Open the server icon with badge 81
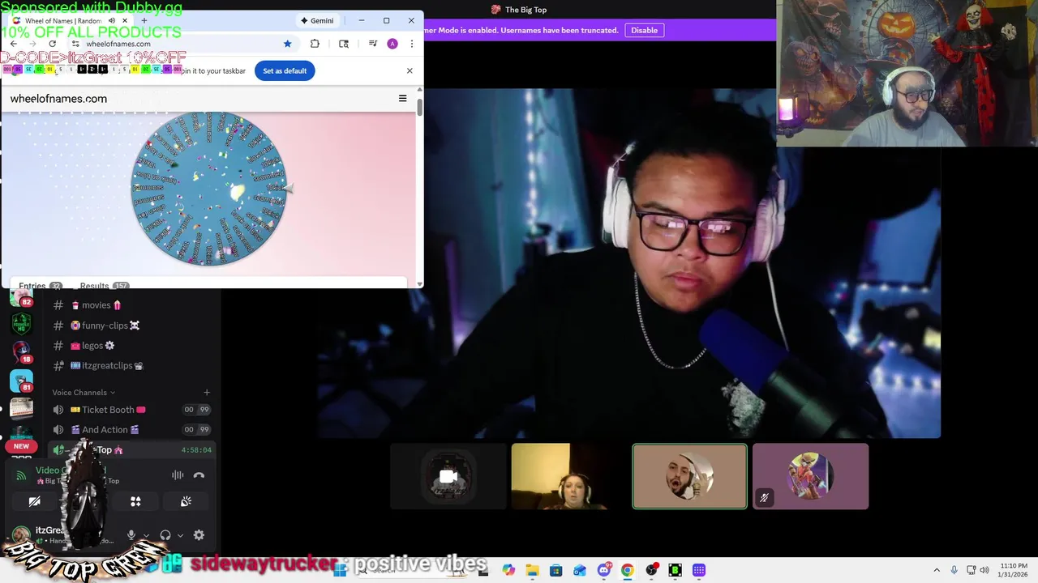This screenshot has height=583, width=1038. coord(21,381)
